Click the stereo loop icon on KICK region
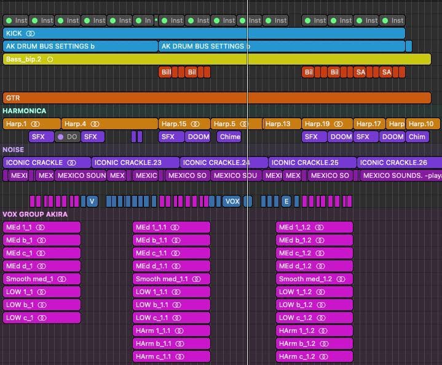This screenshot has width=442, height=365. tap(31, 33)
